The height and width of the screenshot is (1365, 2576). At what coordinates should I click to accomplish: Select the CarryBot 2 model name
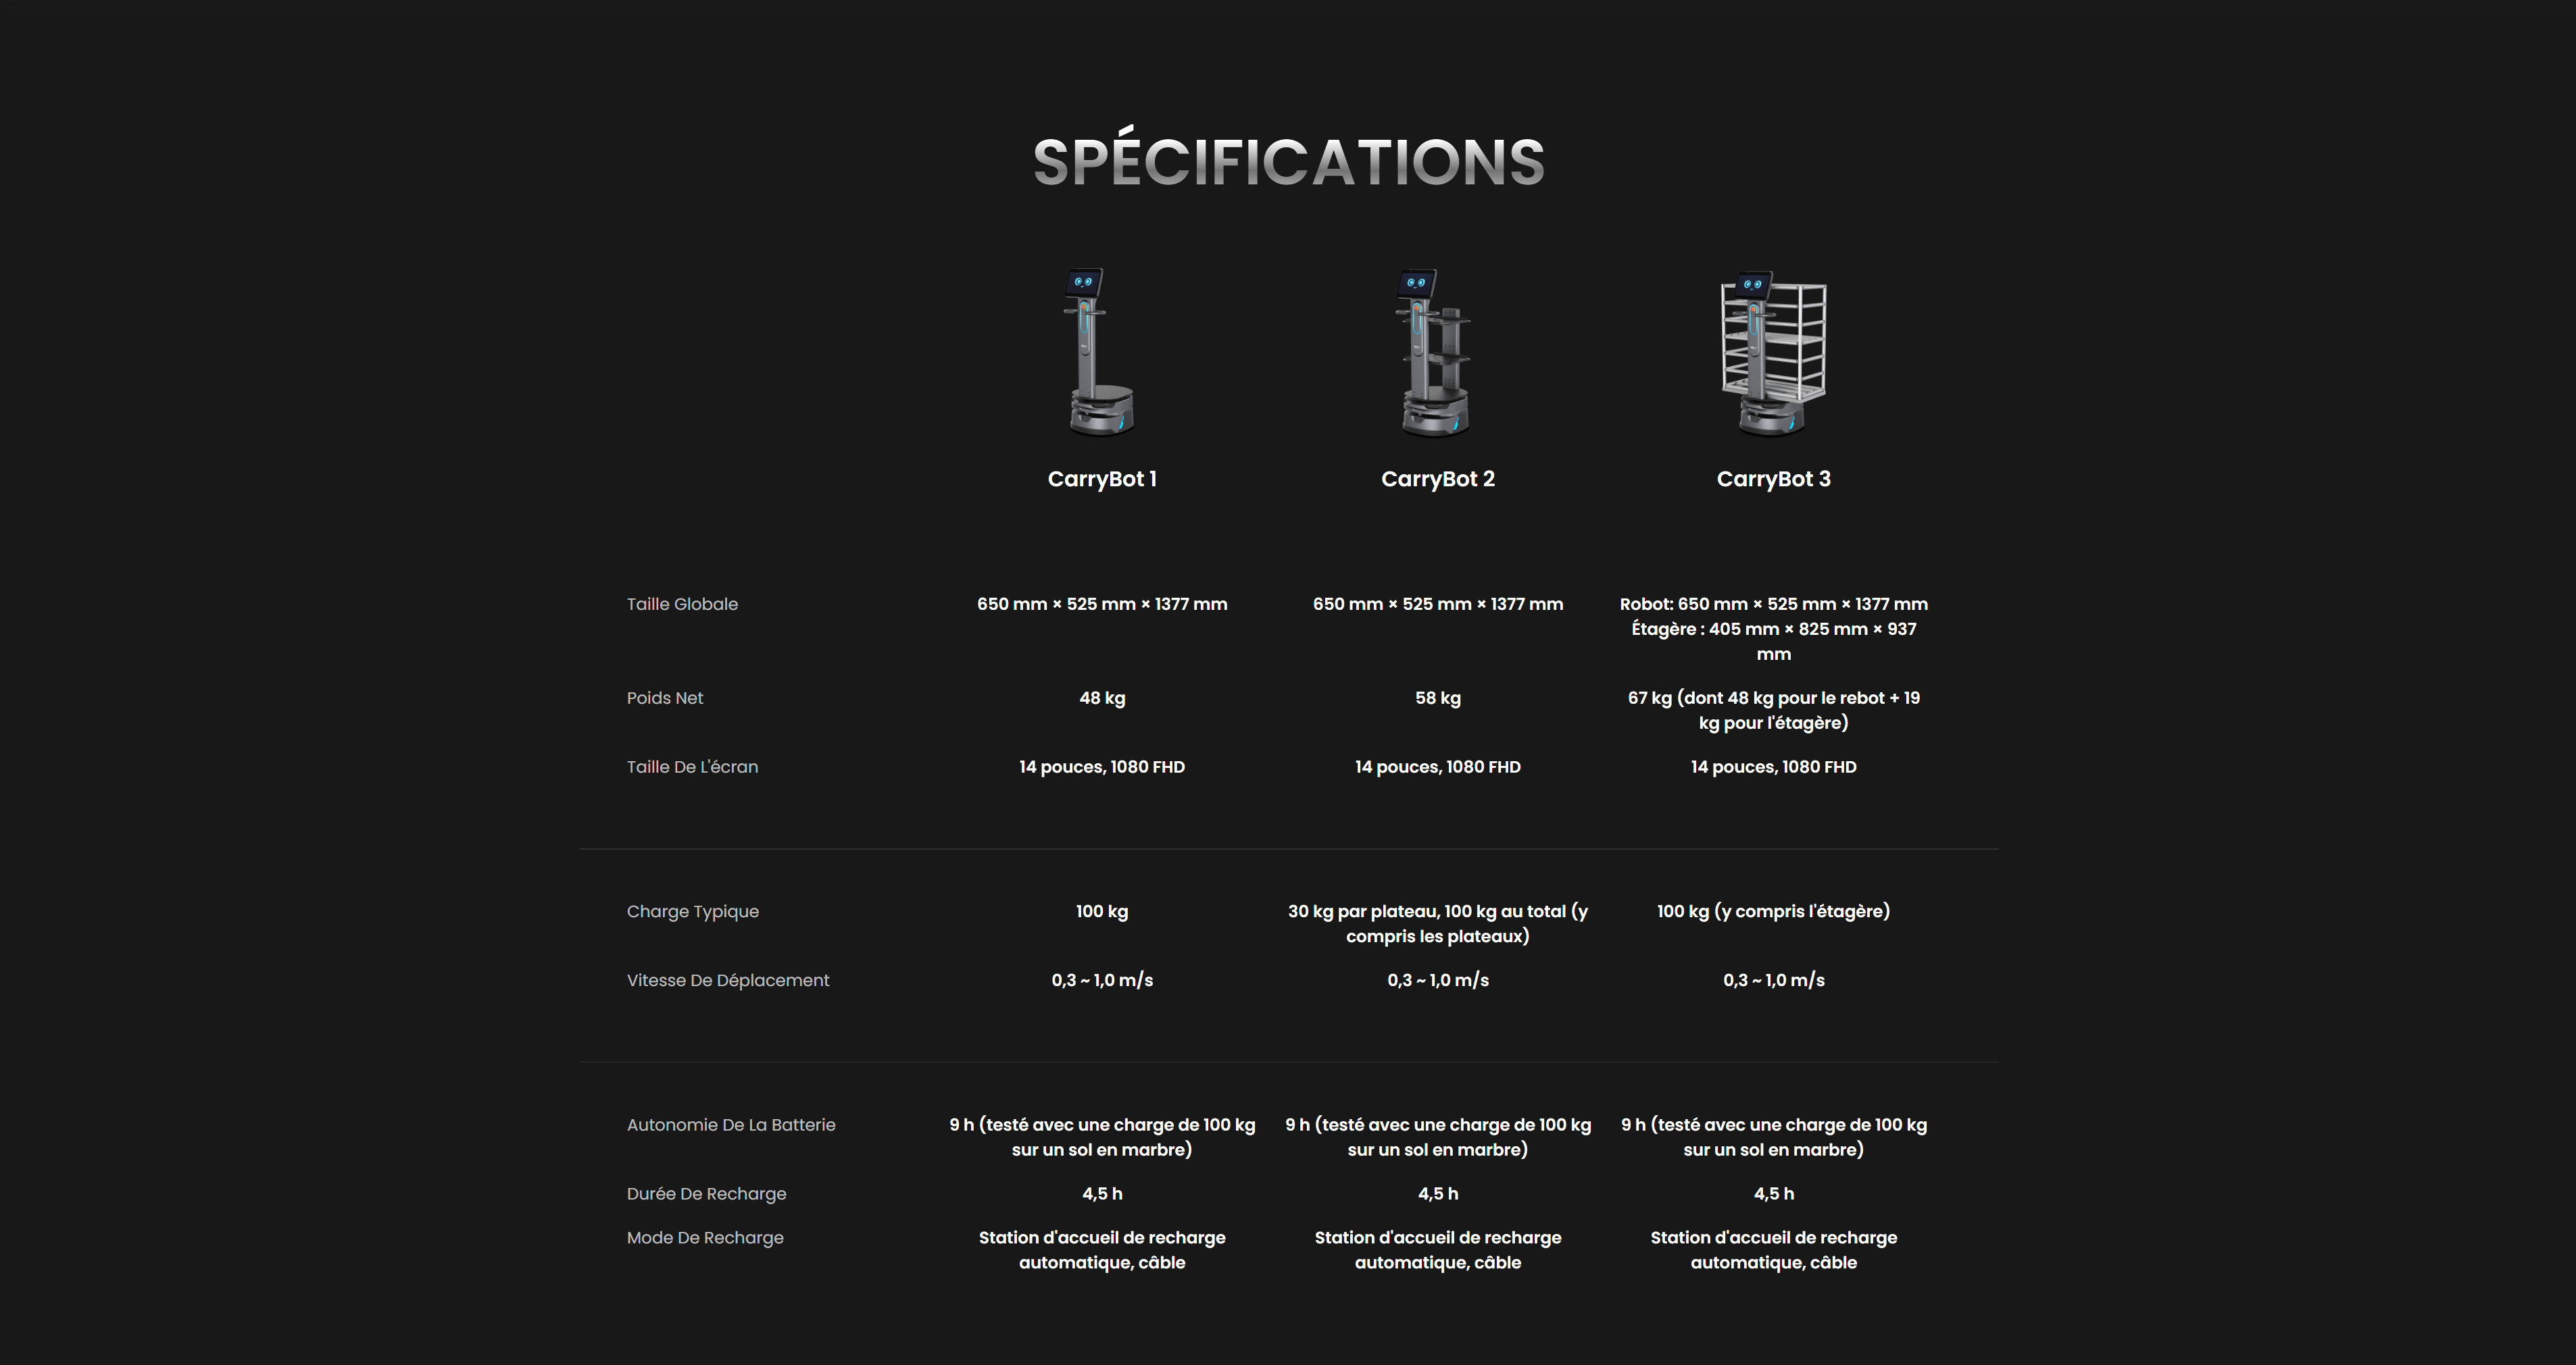1438,479
